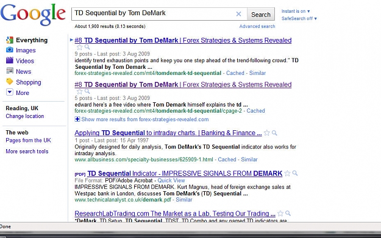Expand more results from forex-strategies-revealed.com
Image resolution: width=381 pixels, height=238 pixels.
[141, 119]
